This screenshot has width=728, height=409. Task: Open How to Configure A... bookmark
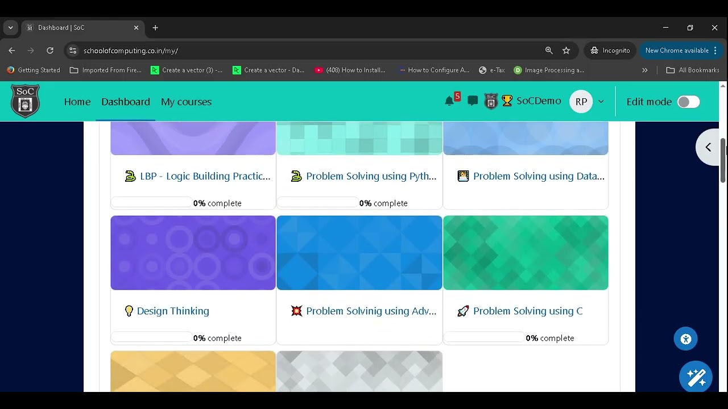[434, 70]
